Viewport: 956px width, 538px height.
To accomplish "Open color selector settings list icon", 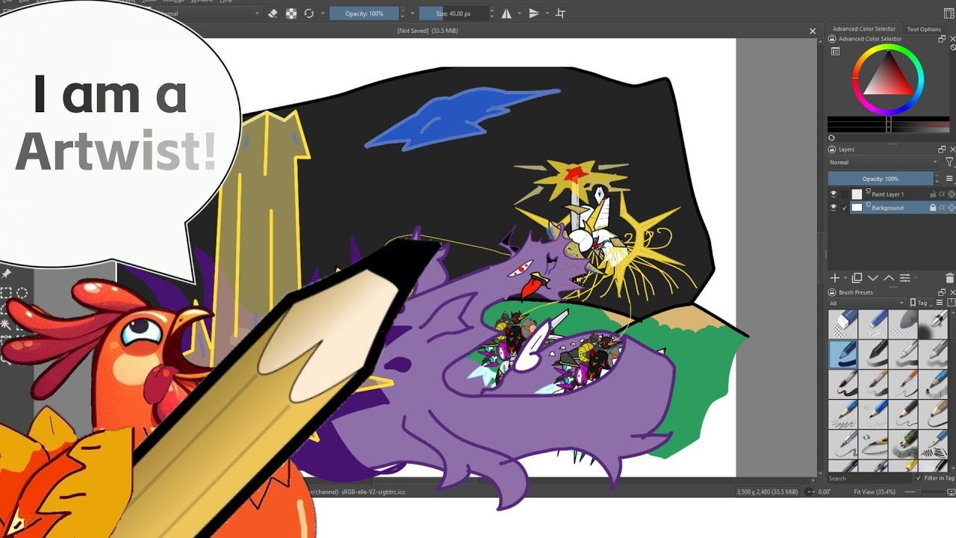I will pyautogui.click(x=835, y=52).
